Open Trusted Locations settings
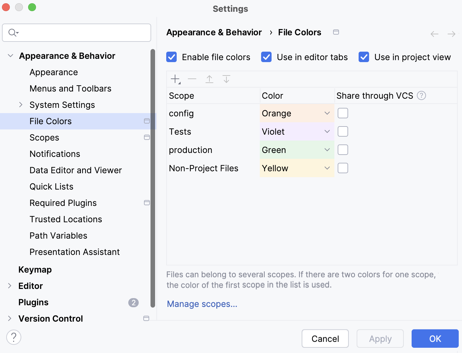462x353 pixels. (66, 219)
